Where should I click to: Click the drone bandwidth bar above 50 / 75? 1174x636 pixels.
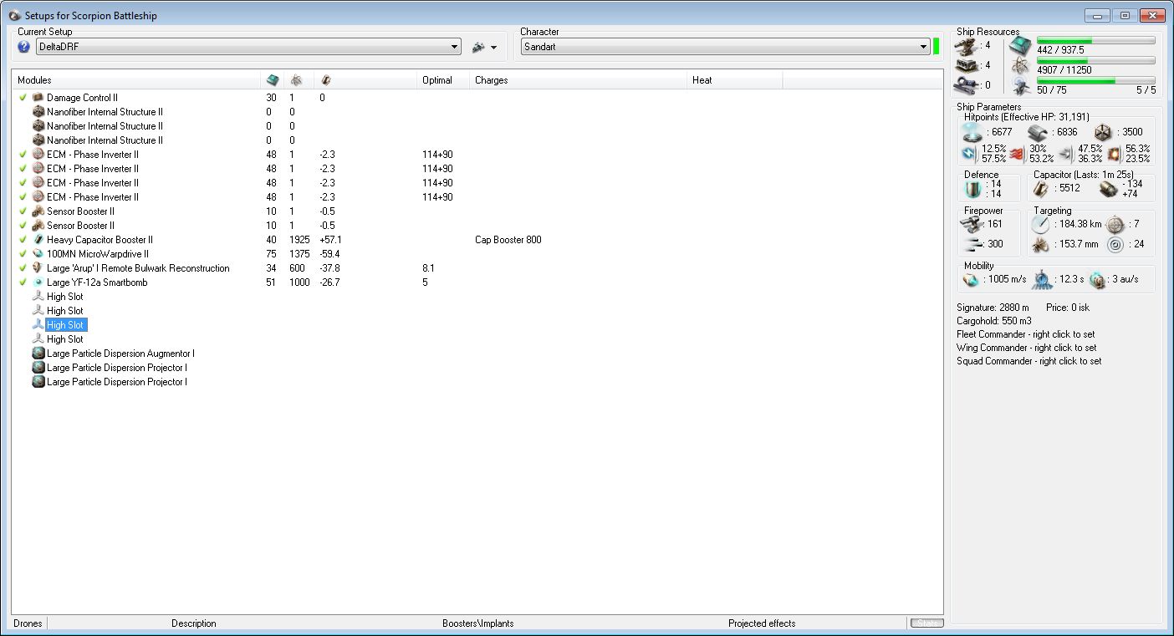[x=1096, y=80]
